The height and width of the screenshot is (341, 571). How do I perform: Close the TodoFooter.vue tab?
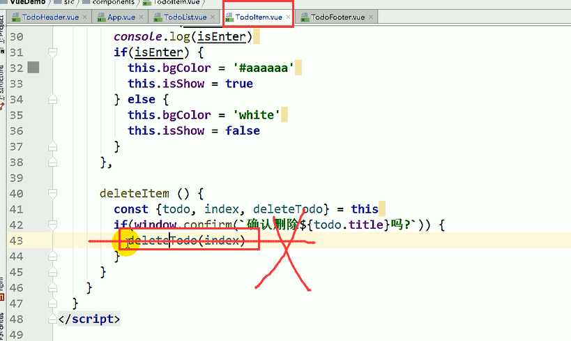click(371, 17)
